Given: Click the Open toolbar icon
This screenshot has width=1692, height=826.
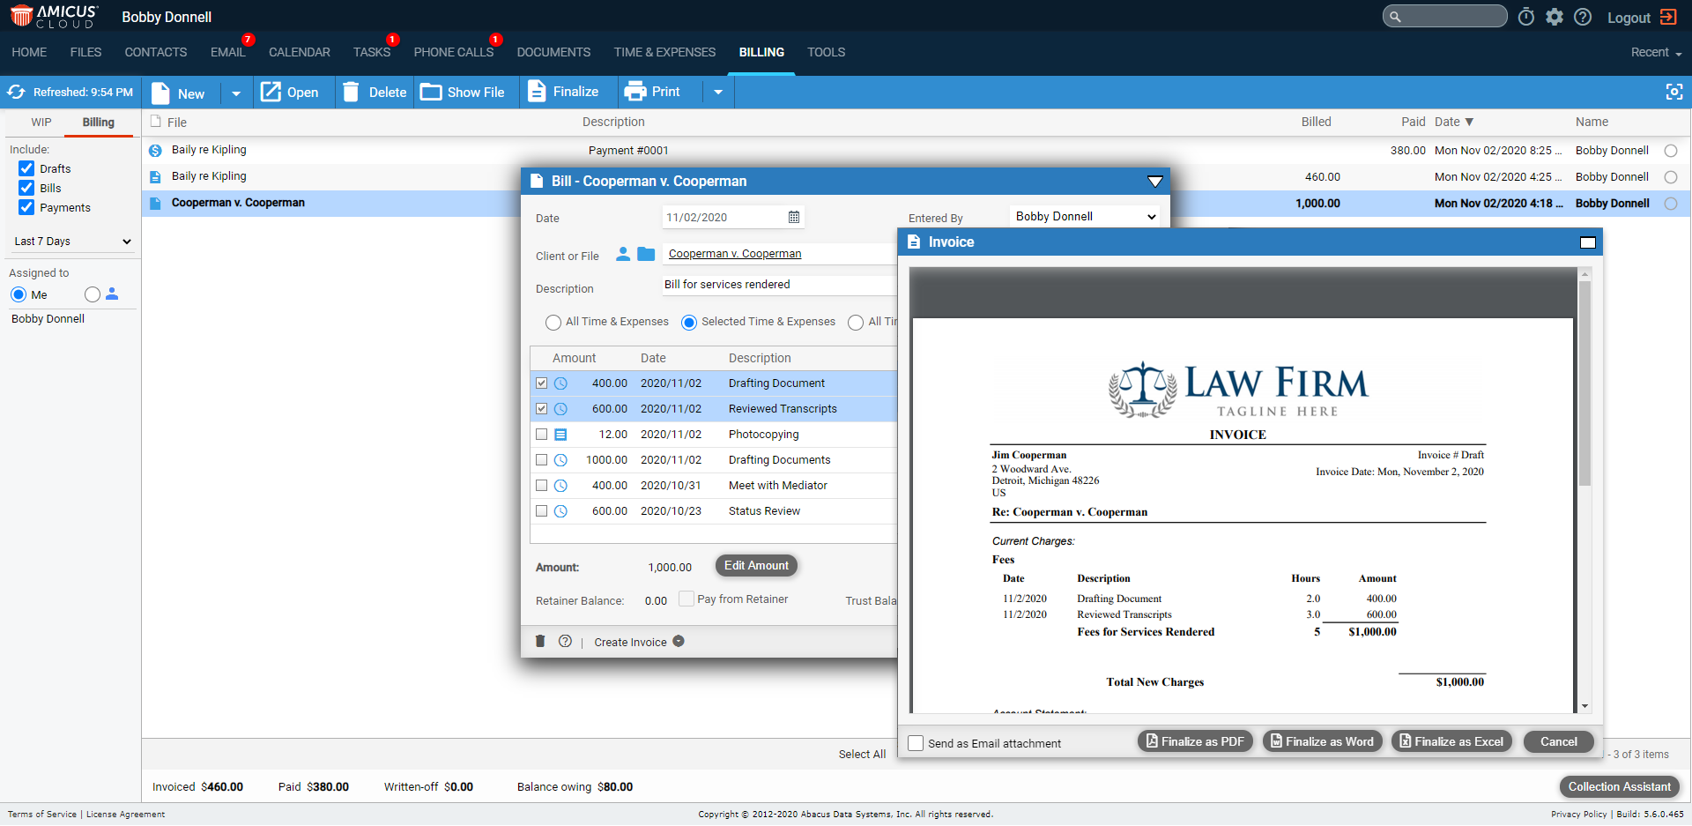Looking at the screenshot, I should pyautogui.click(x=271, y=92).
